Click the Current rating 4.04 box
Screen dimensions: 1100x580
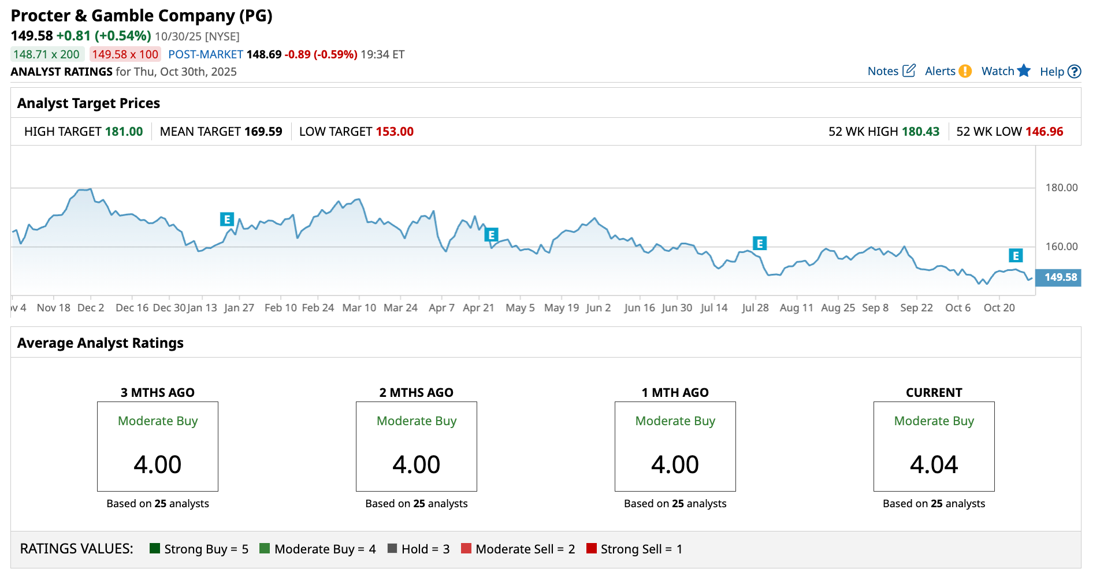pyautogui.click(x=934, y=447)
